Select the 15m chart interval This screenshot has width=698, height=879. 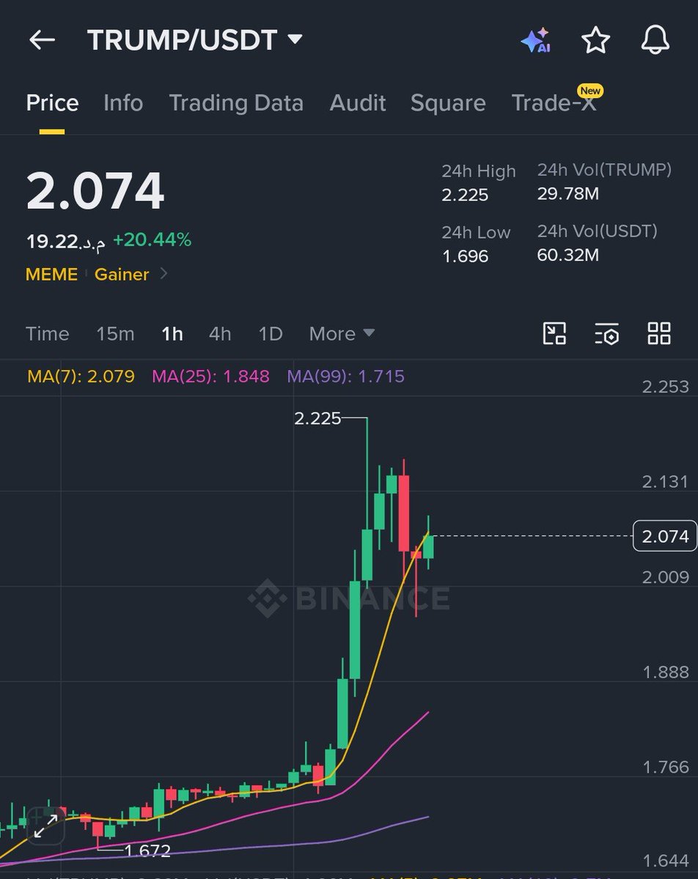coord(115,334)
